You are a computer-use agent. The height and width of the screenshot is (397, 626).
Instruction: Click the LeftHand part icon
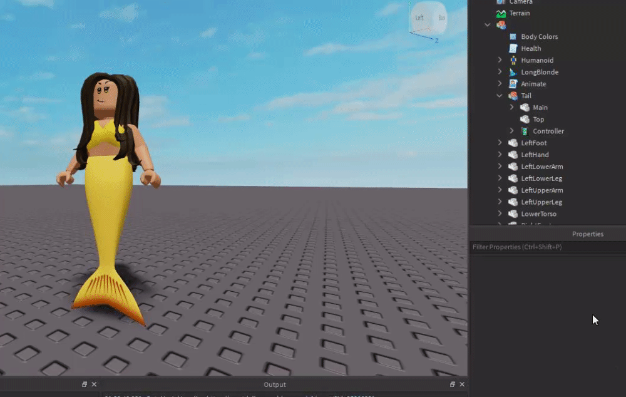pyautogui.click(x=513, y=155)
